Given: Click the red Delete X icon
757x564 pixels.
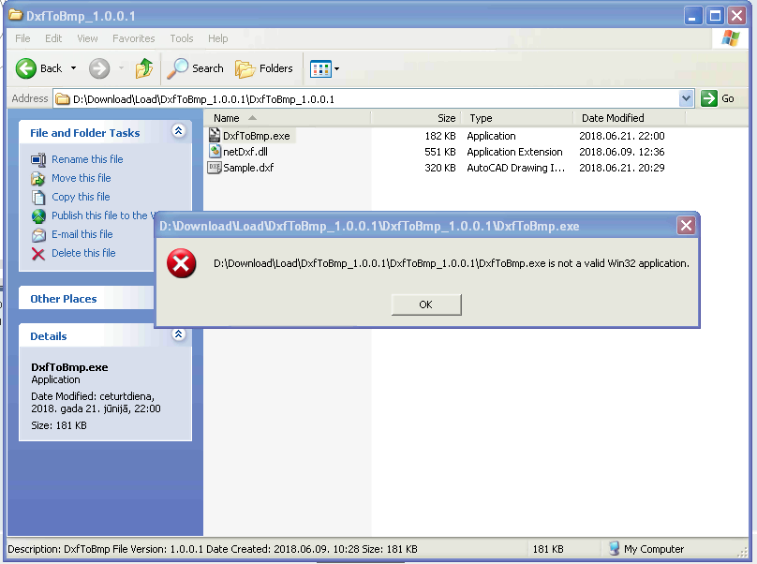Looking at the screenshot, I should pyautogui.click(x=38, y=254).
